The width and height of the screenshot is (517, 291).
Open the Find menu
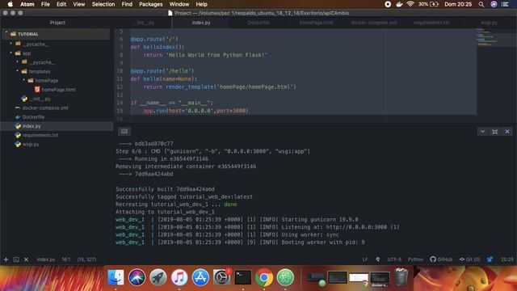click(x=127, y=4)
